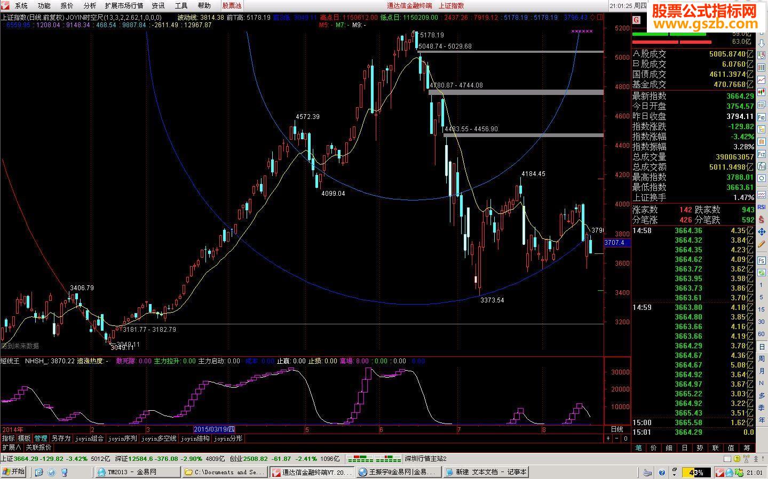This screenshot has height=479, width=768.
Task: Click the document report icon in right toolbar
Action: coord(762,141)
